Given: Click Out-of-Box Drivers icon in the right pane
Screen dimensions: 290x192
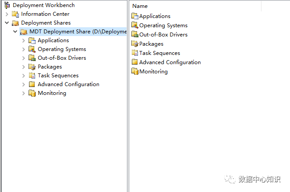Looking at the screenshot, I should [135, 34].
